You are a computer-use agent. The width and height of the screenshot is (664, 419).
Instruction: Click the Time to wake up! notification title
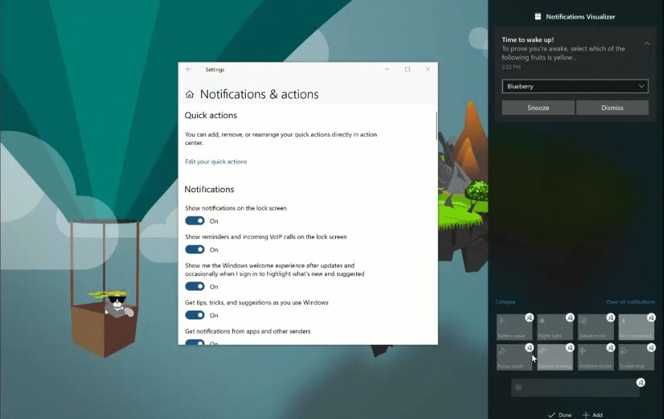[527, 40]
